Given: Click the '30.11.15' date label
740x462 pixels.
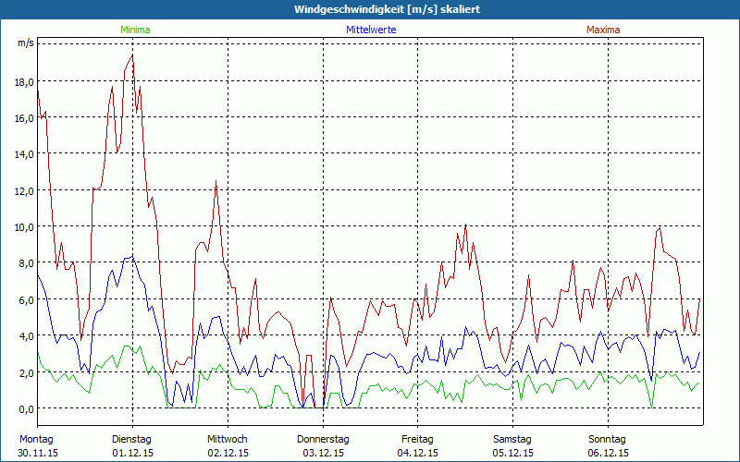Looking at the screenshot, I should coord(38,453).
